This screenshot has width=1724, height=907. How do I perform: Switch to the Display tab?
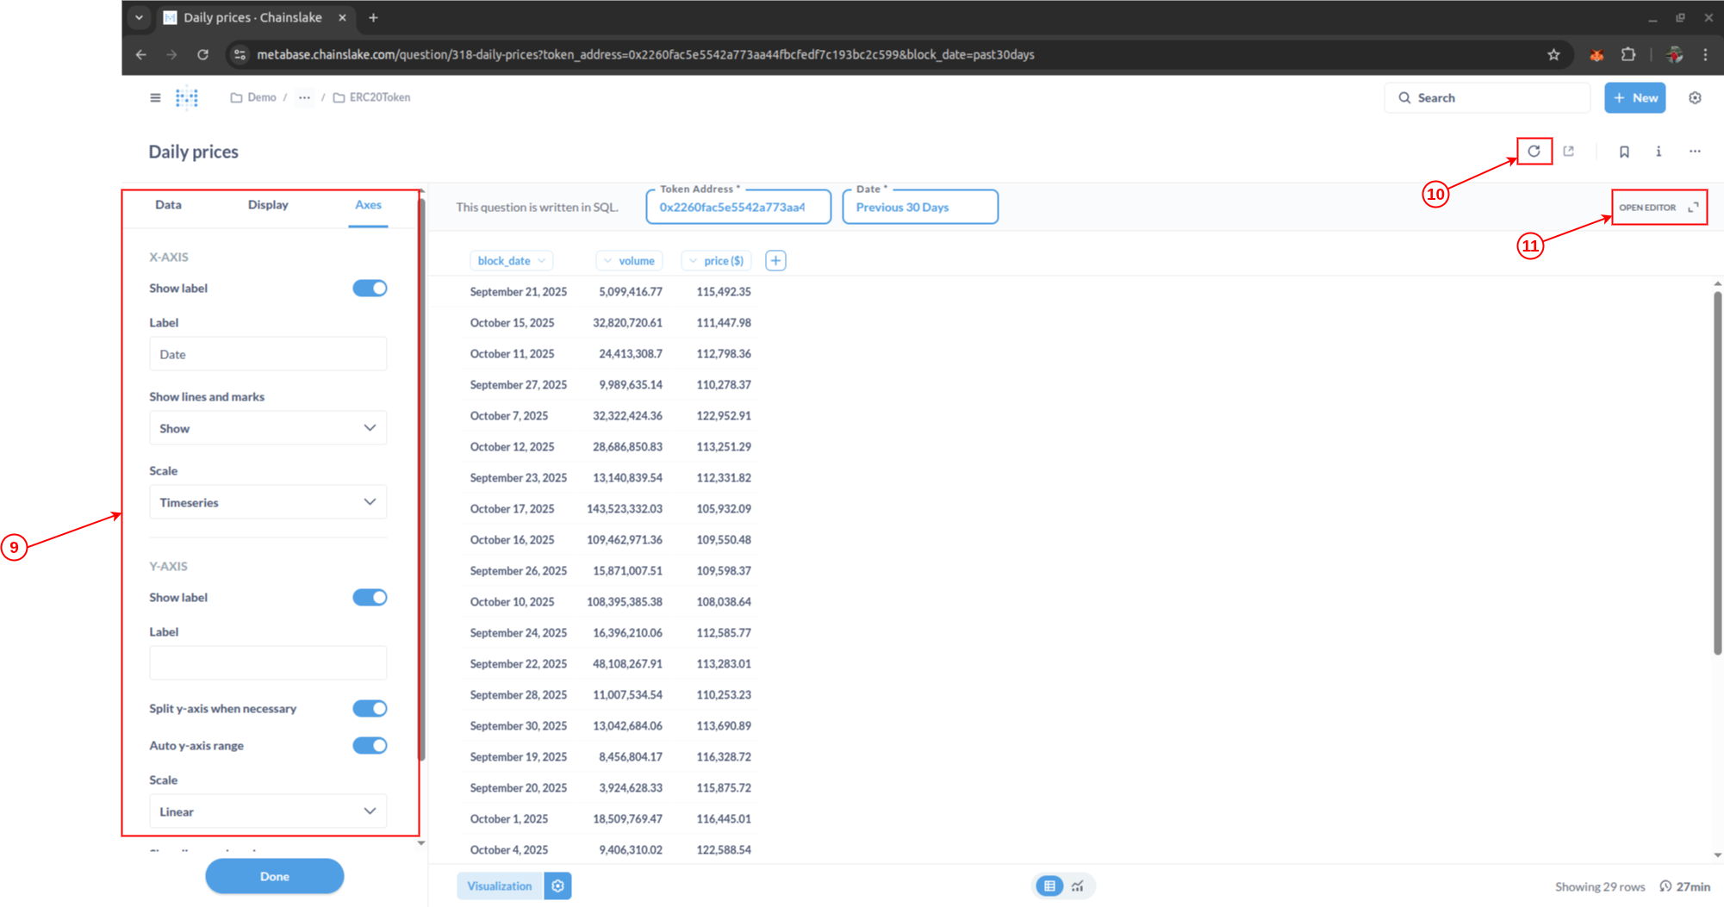point(268,205)
